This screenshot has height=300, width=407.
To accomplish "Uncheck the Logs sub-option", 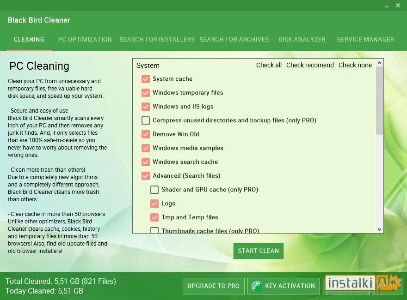I will pyautogui.click(x=154, y=204).
